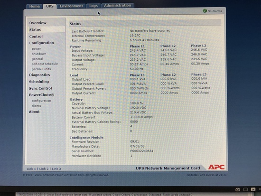Click the rectangle window icon in bottom bar
261x196 pixels.
pyautogui.click(x=245, y=189)
